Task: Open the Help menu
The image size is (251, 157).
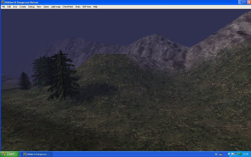Action: 95,7
